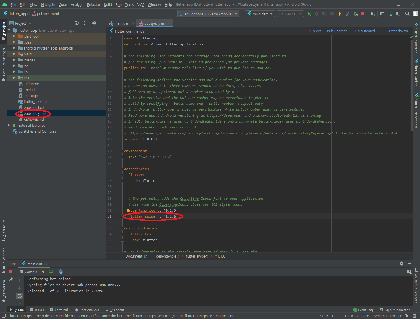Open device selector sdk gphone x86 arm

tap(209, 14)
